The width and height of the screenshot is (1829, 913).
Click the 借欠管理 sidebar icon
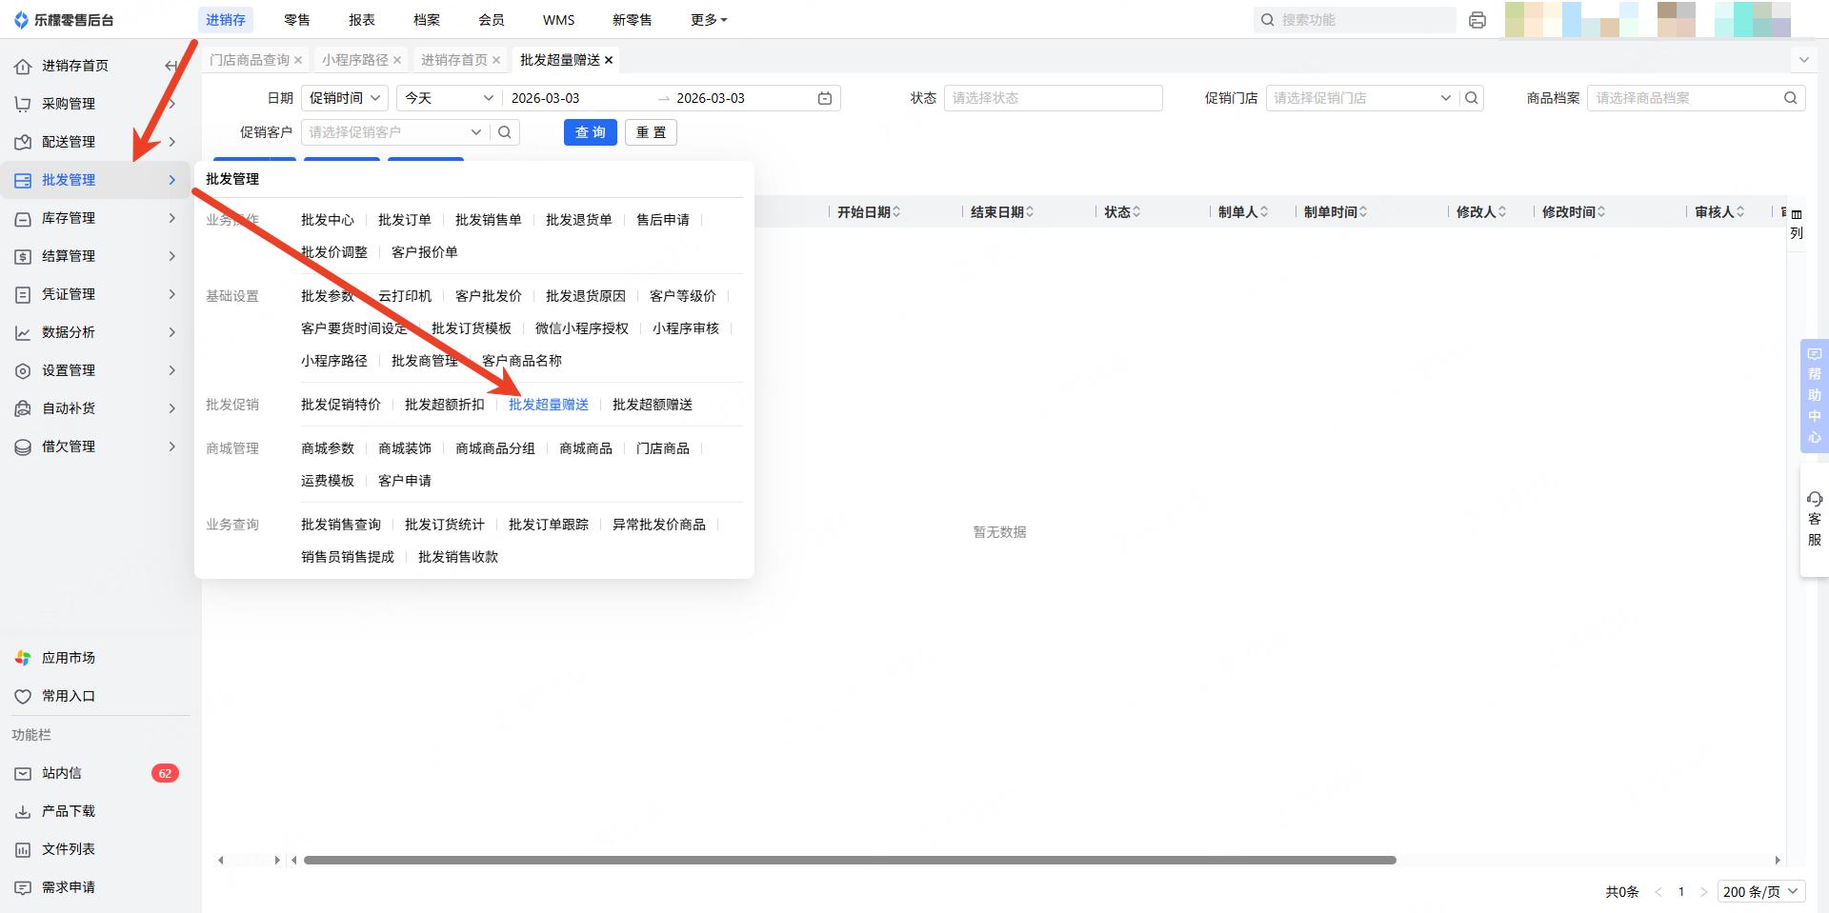pos(23,447)
